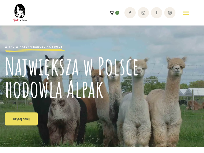Click the Czytaj dalej button

coord(21,119)
